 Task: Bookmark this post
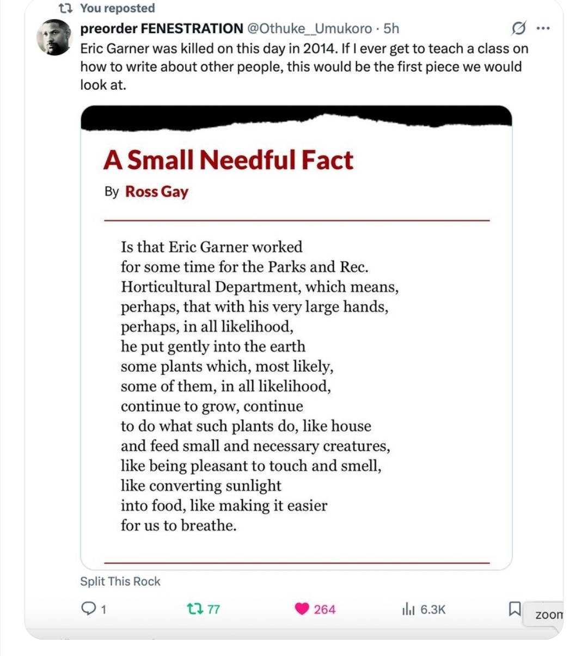(514, 609)
